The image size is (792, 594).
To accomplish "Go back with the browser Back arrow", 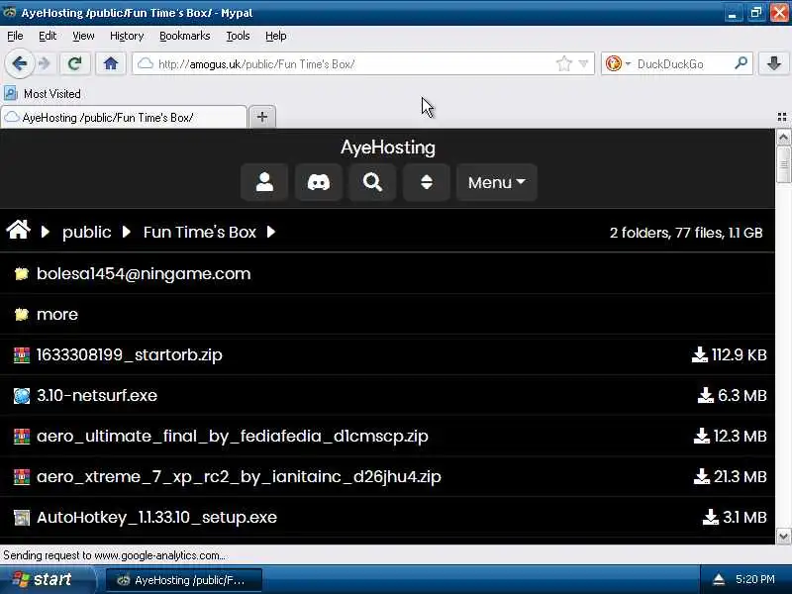I will [x=19, y=63].
